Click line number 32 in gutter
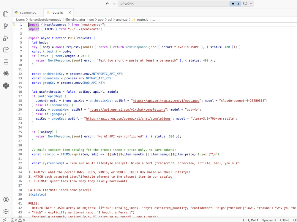 pos(20,163)
